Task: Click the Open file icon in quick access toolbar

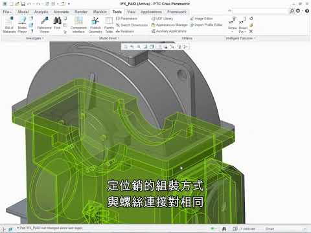Action: point(17,4)
